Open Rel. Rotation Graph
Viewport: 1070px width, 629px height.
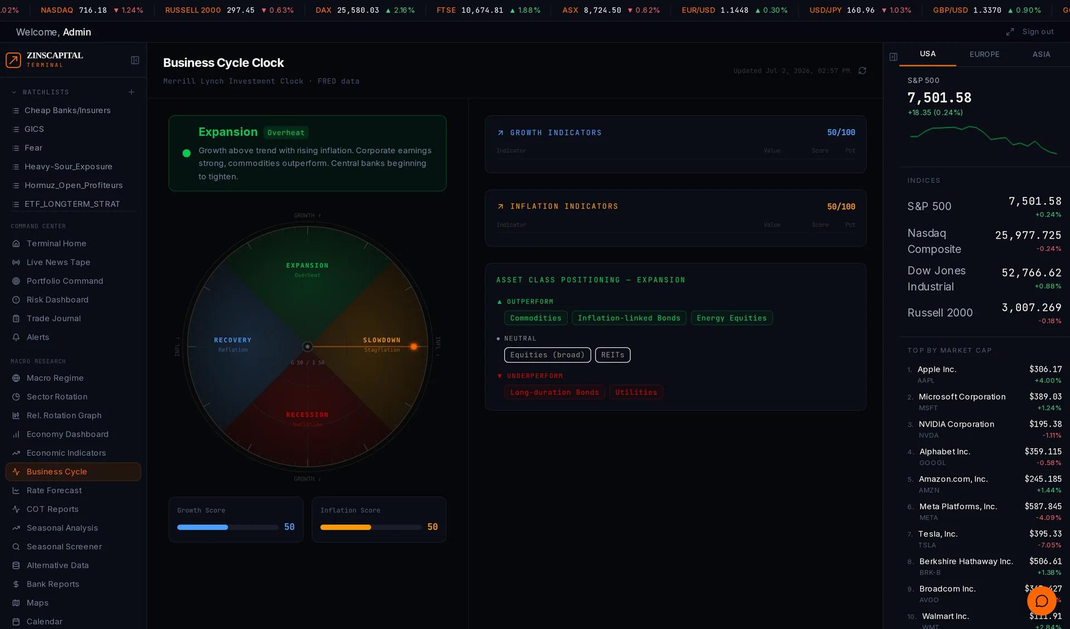pyautogui.click(x=73, y=415)
